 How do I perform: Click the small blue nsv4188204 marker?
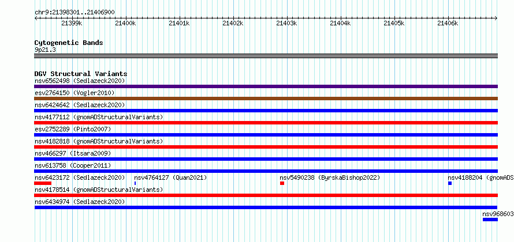pos(450,183)
